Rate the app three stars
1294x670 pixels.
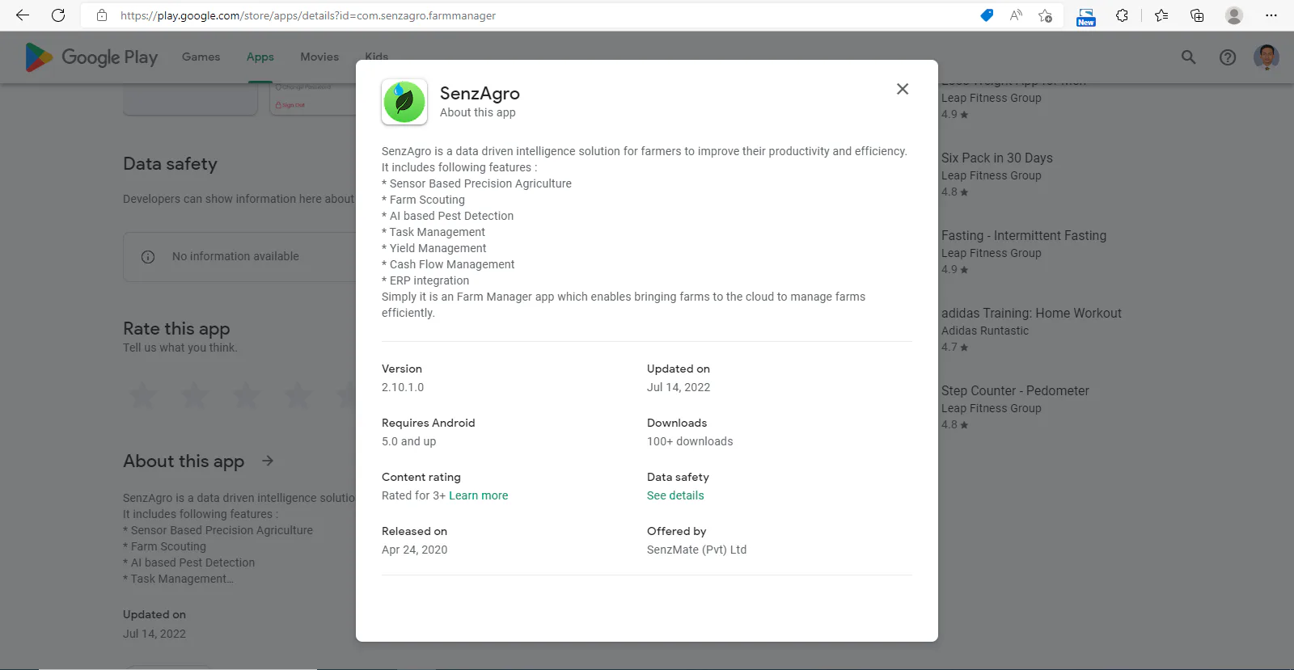pyautogui.click(x=247, y=396)
